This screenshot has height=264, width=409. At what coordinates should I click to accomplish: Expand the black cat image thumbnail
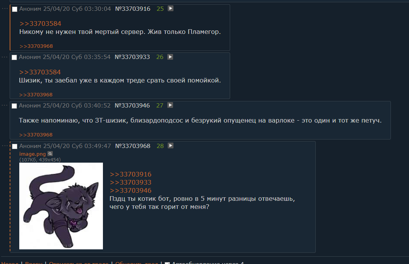click(x=61, y=206)
